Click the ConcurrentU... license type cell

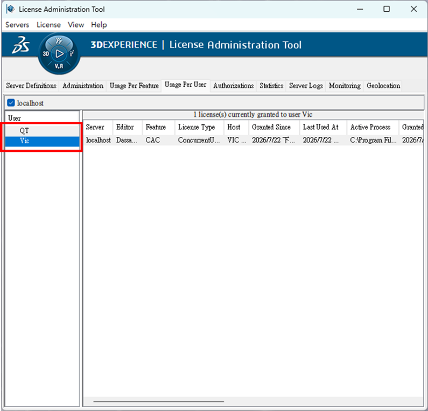point(199,140)
